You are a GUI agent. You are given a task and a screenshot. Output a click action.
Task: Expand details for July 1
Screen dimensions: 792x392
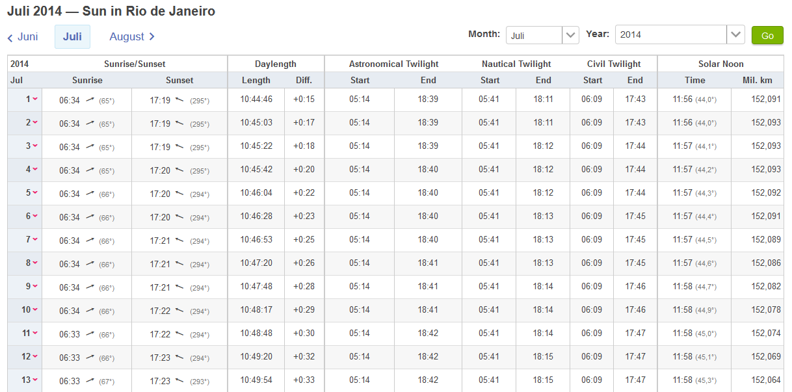click(x=34, y=99)
